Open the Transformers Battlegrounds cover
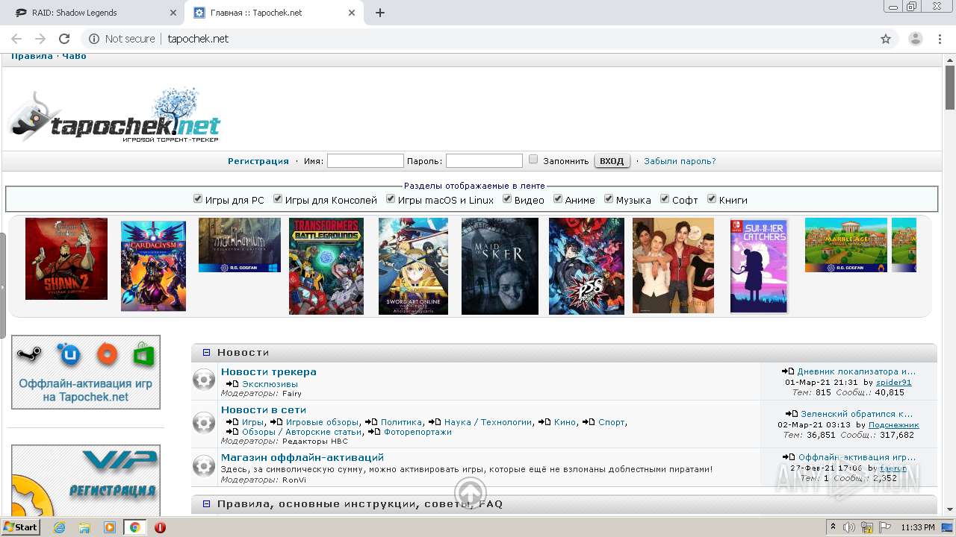 coord(326,266)
